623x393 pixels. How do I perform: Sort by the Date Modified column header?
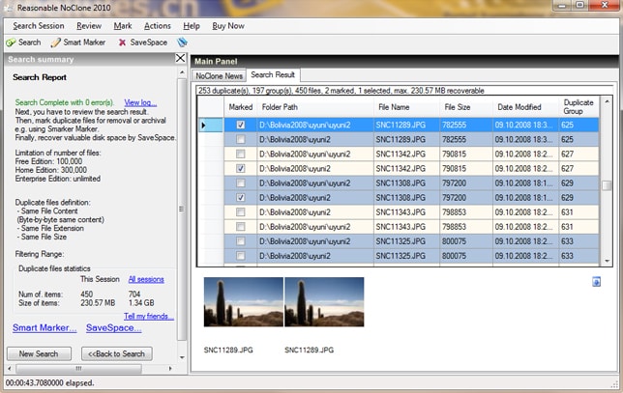525,107
